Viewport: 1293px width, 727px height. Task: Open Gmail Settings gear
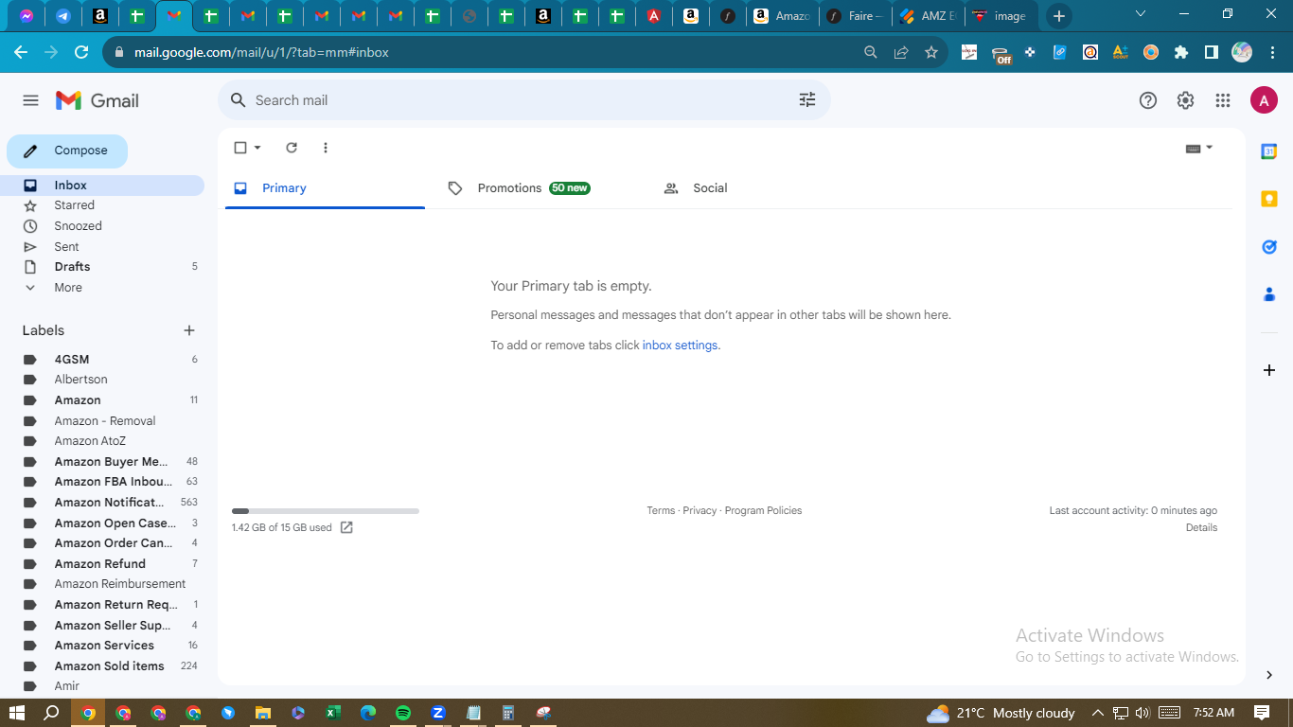click(x=1185, y=100)
